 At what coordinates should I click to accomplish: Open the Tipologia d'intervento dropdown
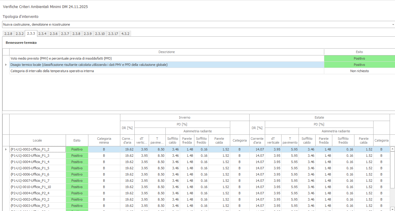393,24
